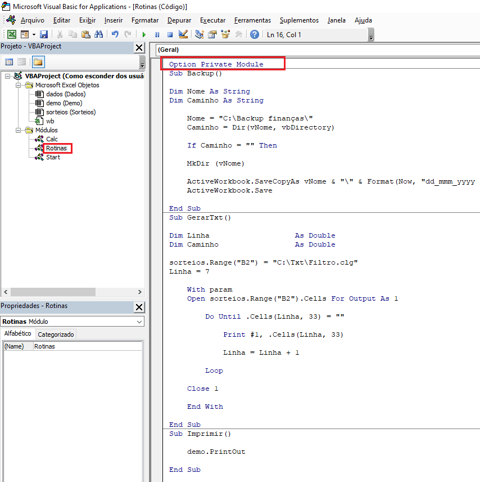Collapse the Módulos folder node
The width and height of the screenshot is (480, 482).
19,130
